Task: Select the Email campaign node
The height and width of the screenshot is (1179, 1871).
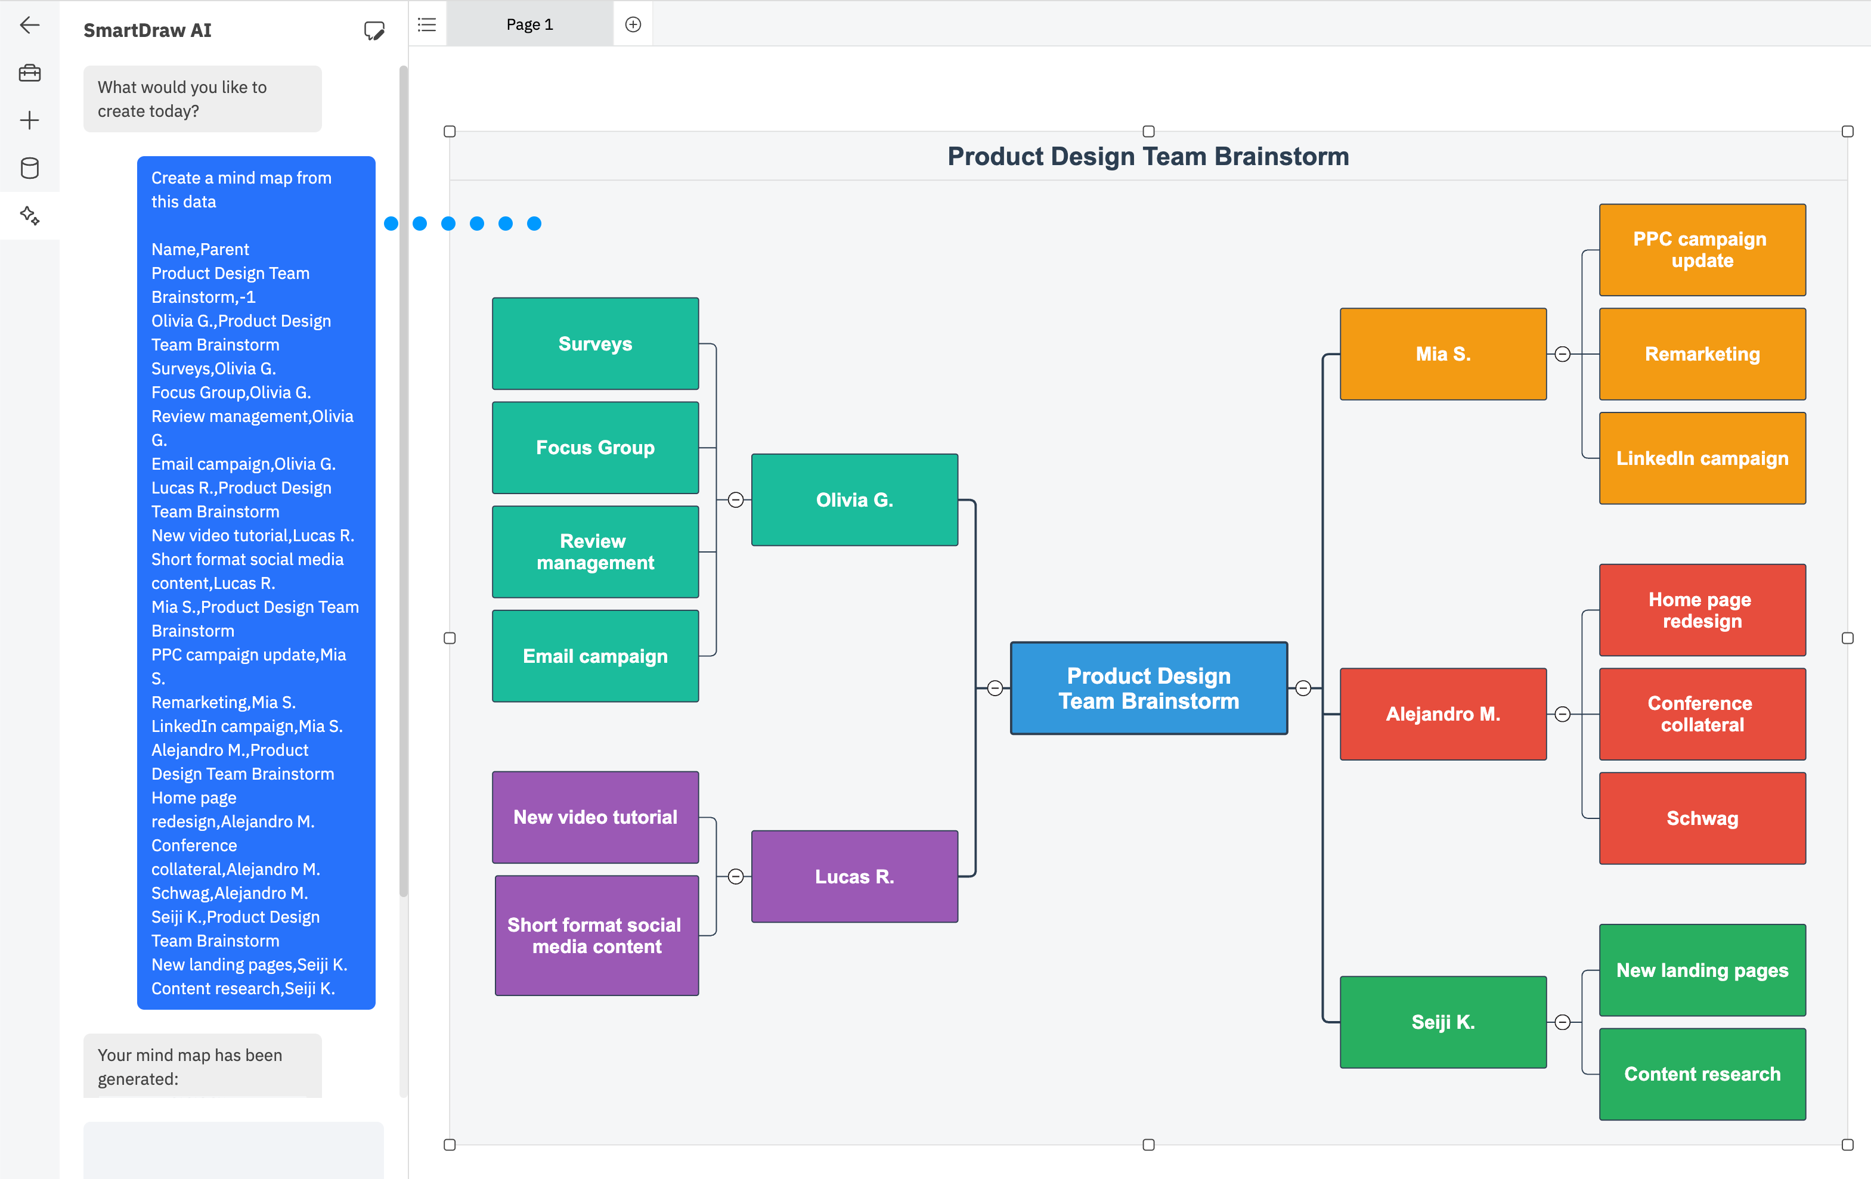Action: coord(595,656)
